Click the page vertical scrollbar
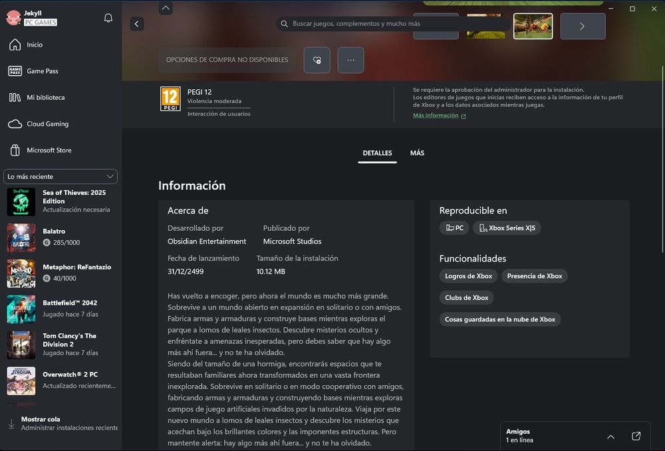 click(x=662, y=159)
